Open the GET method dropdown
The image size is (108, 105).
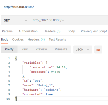point(15,20)
